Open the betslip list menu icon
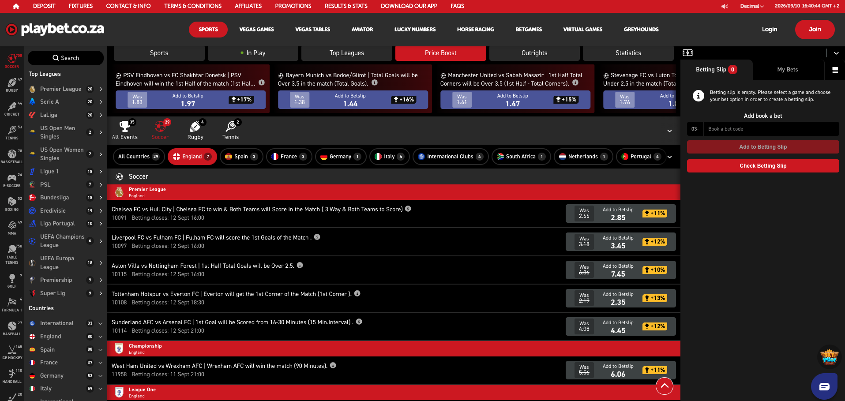 (835, 70)
